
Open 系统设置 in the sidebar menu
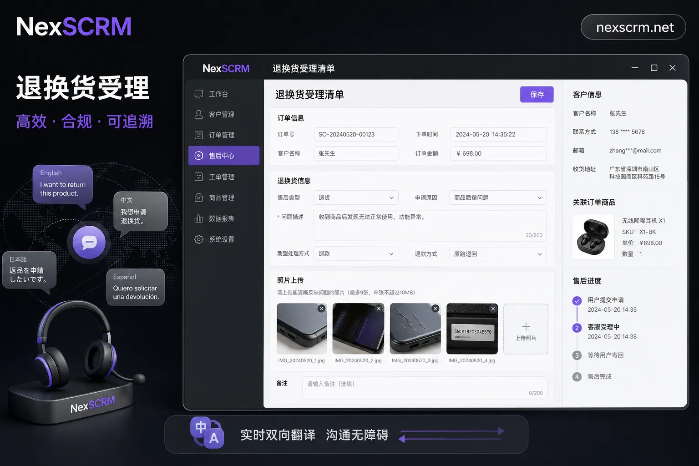224,239
